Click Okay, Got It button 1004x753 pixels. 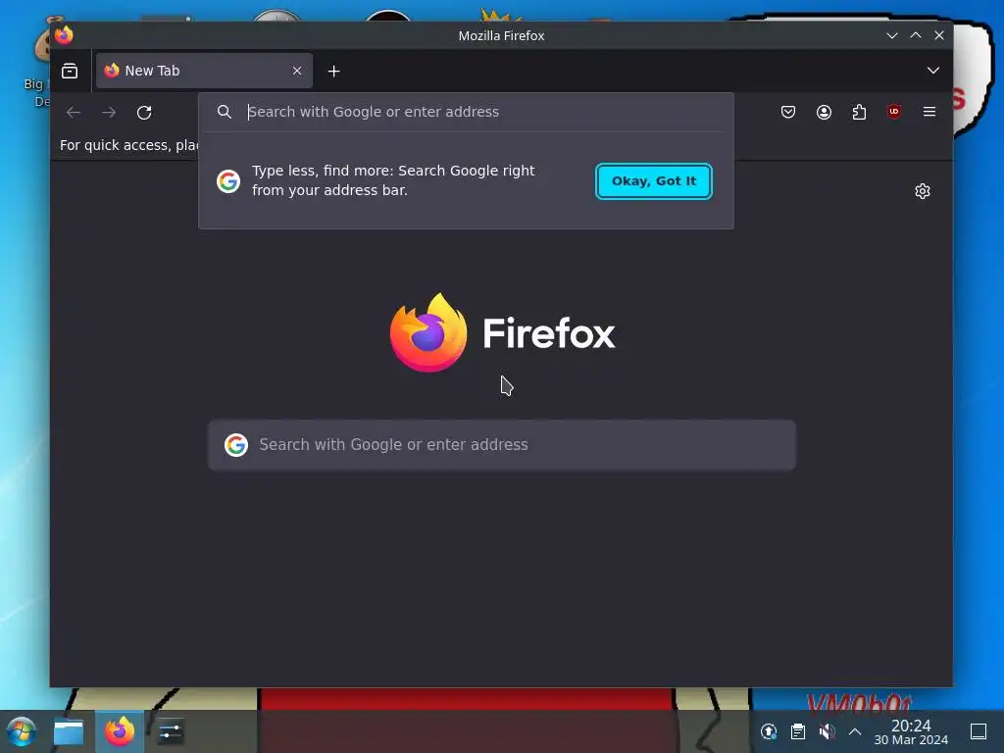click(x=653, y=181)
